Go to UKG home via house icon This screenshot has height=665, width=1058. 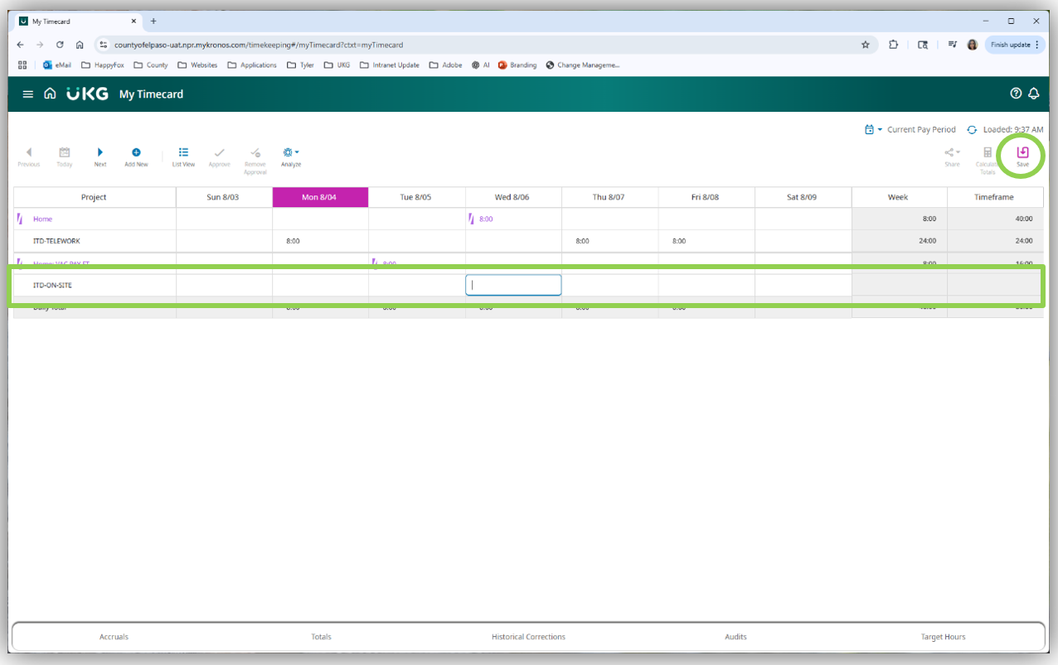click(51, 94)
